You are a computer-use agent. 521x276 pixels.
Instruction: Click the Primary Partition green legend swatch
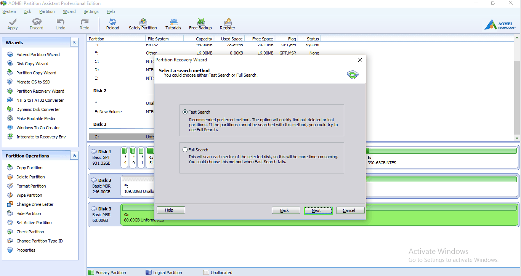pos(91,273)
